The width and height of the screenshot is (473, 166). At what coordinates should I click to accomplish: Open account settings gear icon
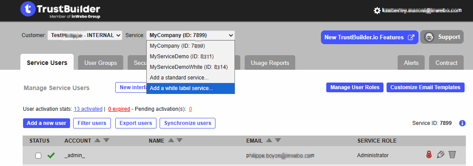(377, 11)
